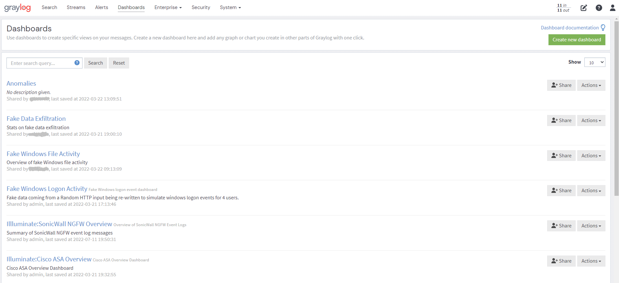Click the 11 in / 11 out throughput indicator

pyautogui.click(x=563, y=8)
